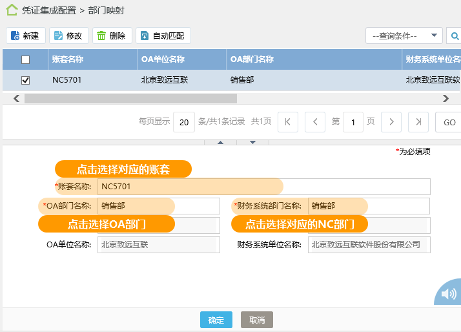Click the 确定 confirm button

click(216, 320)
